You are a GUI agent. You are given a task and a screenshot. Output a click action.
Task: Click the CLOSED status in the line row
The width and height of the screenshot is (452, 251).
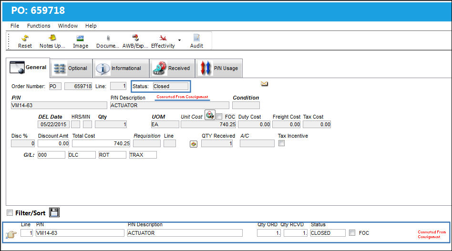pos(328,233)
